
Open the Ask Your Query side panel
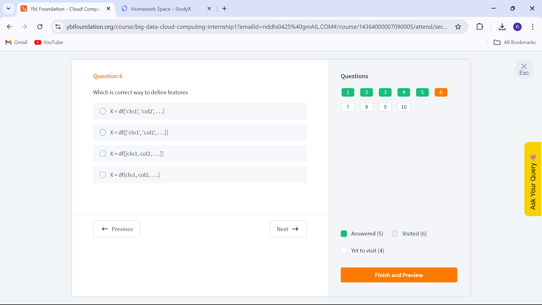(x=533, y=179)
